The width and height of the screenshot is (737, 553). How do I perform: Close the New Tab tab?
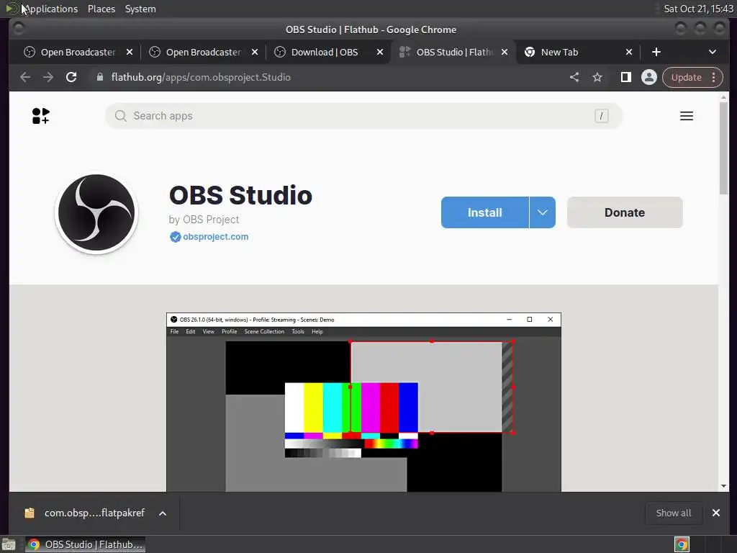[x=629, y=52]
